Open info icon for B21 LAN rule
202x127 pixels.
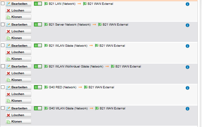pyautogui.click(x=188, y=4)
